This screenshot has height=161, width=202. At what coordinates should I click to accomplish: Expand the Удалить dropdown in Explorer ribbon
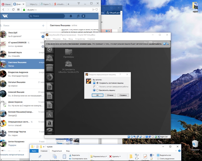[120, 157]
